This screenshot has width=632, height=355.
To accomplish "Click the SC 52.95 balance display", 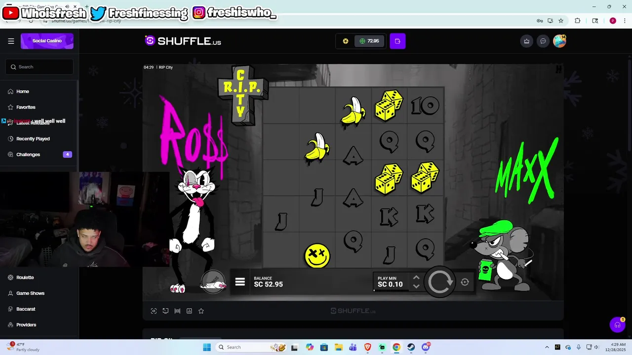I will pos(268,282).
